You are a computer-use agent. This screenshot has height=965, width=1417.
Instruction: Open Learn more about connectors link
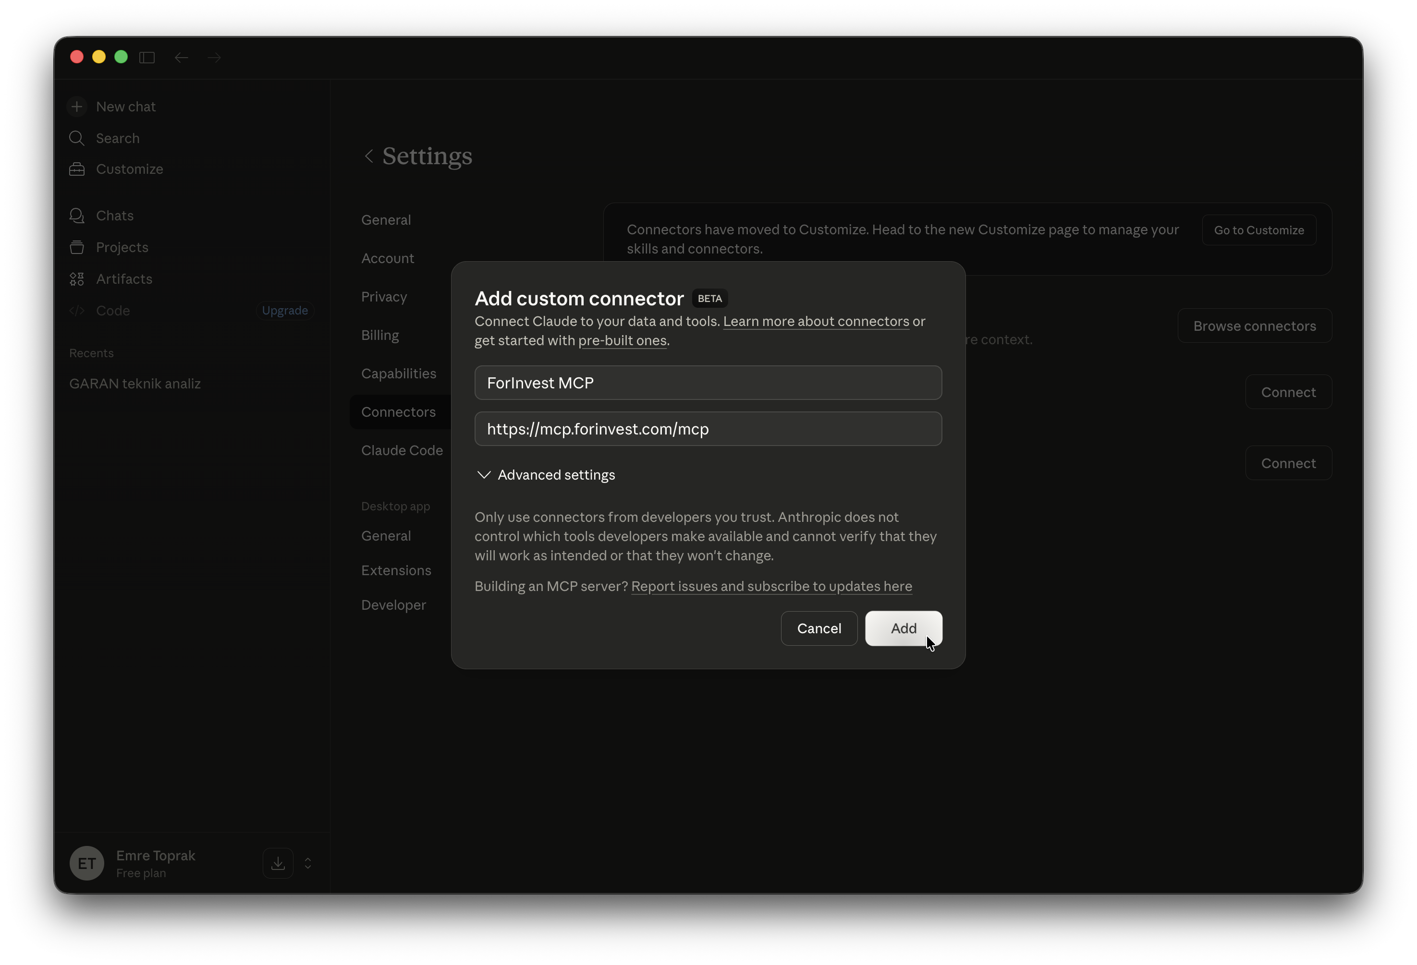click(x=816, y=321)
